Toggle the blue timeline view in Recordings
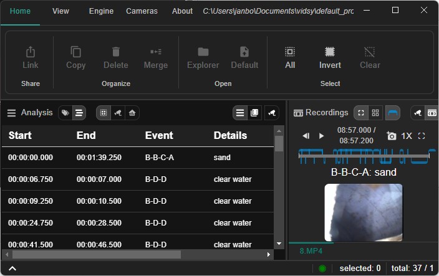This screenshot has width=439, height=276. pos(392,113)
